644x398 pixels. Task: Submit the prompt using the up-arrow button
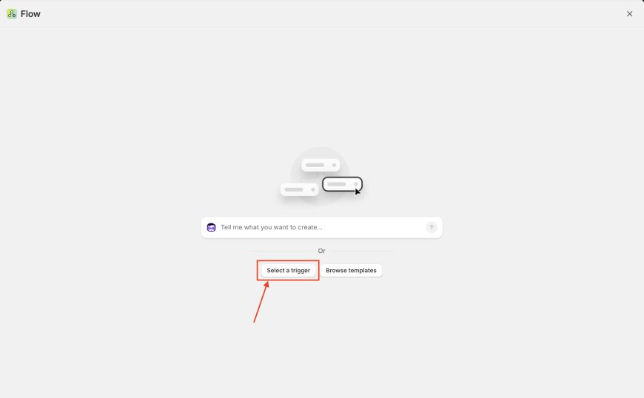tap(432, 227)
